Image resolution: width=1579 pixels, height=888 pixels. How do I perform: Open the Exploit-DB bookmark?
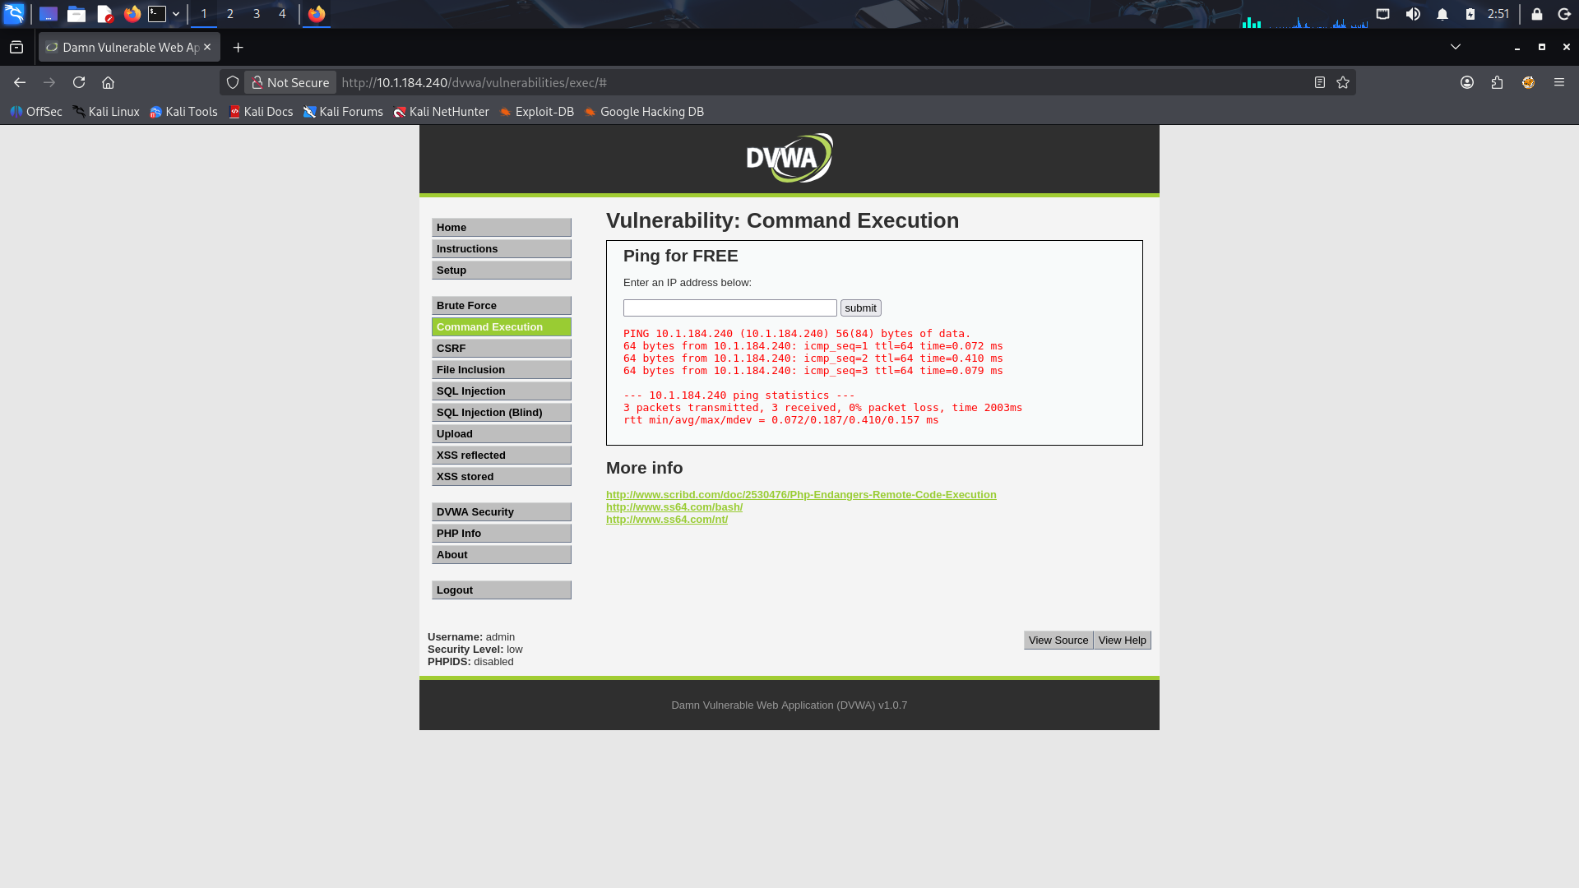[536, 112]
